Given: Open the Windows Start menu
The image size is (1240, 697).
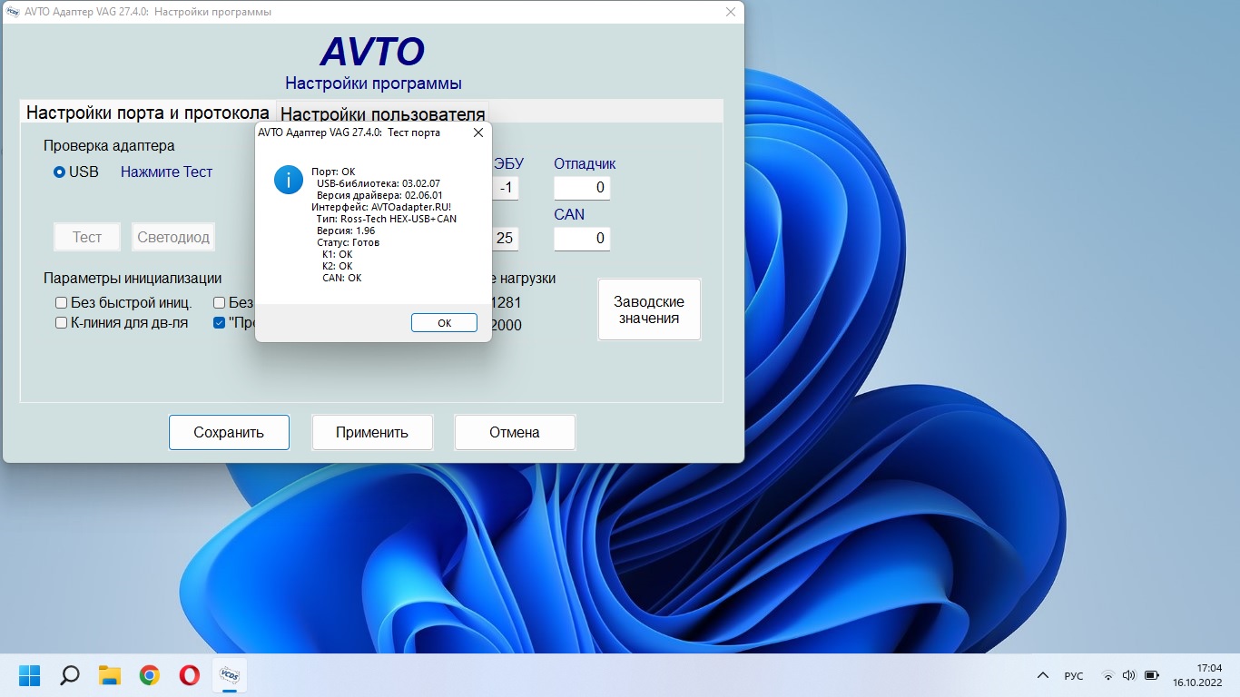Looking at the screenshot, I should coord(30,675).
